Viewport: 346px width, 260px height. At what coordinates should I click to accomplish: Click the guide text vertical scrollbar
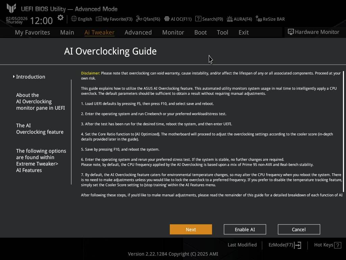[x=343, y=131]
